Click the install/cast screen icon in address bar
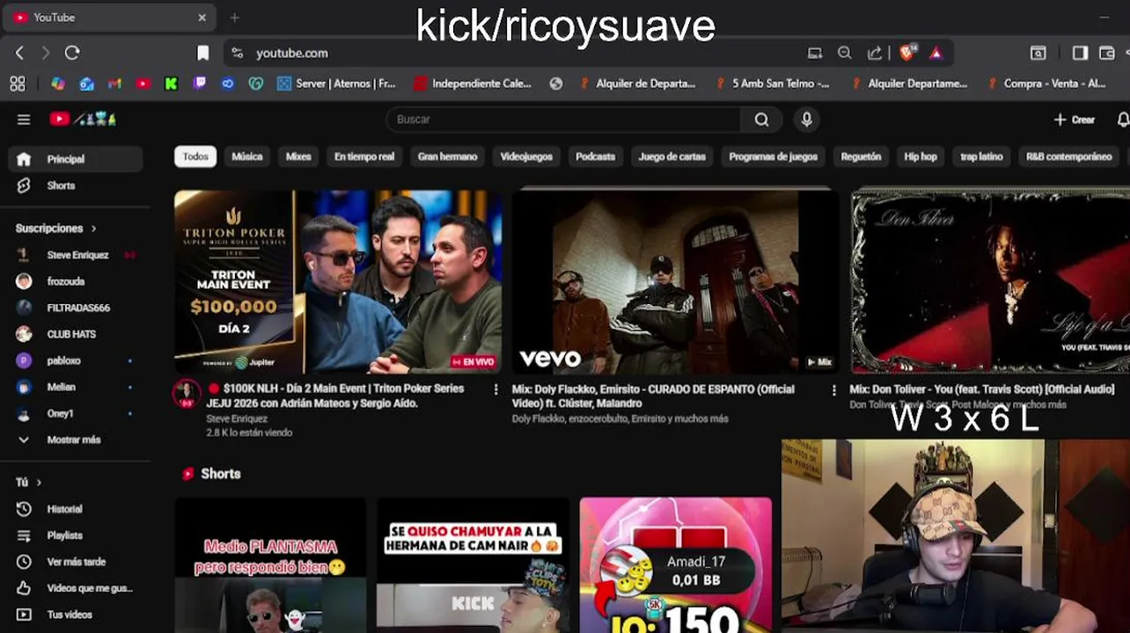 (815, 53)
